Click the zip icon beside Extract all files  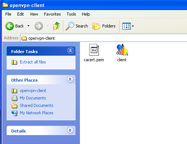(x=14, y=62)
